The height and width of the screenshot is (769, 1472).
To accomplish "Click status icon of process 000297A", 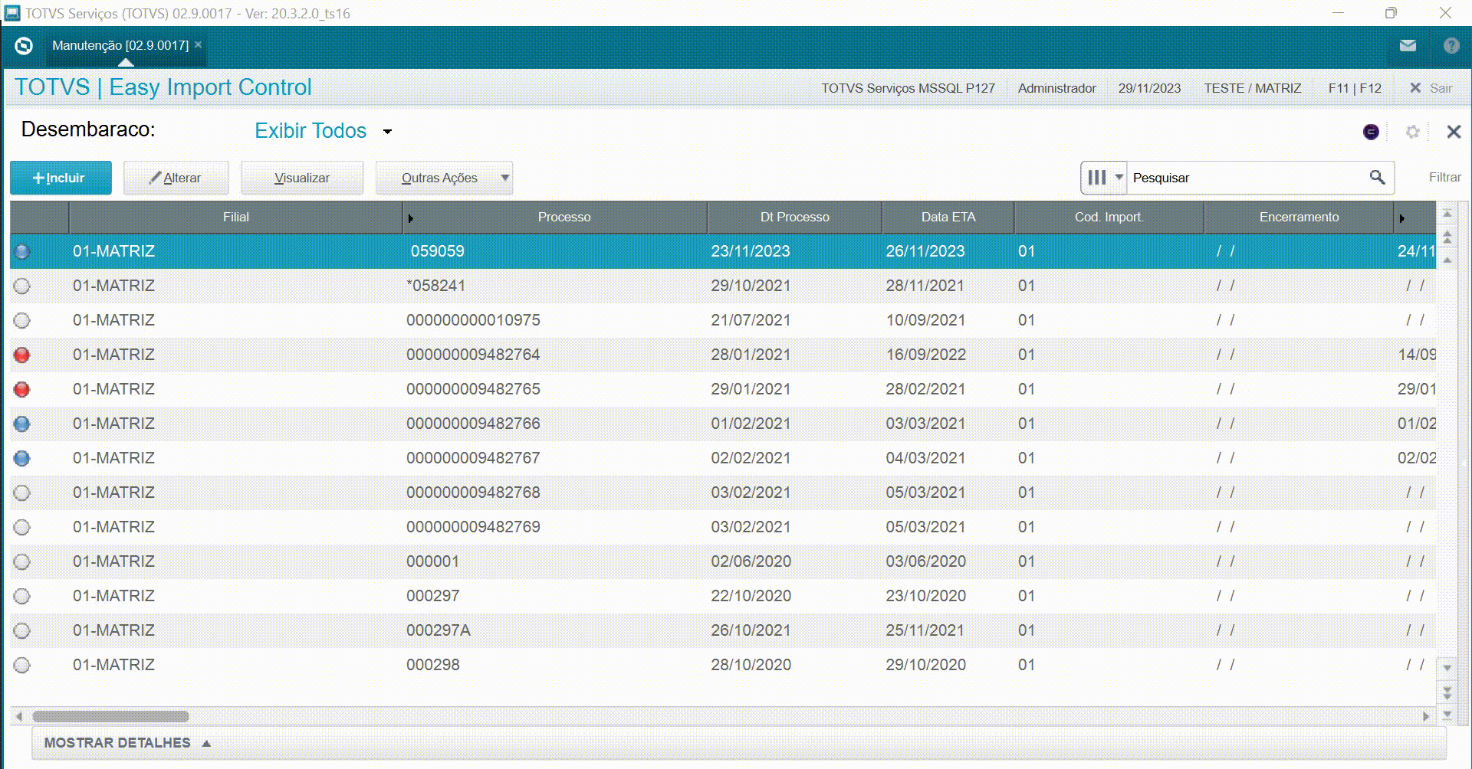I will 22,630.
